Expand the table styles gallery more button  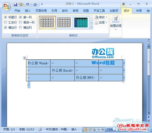point(91,27)
